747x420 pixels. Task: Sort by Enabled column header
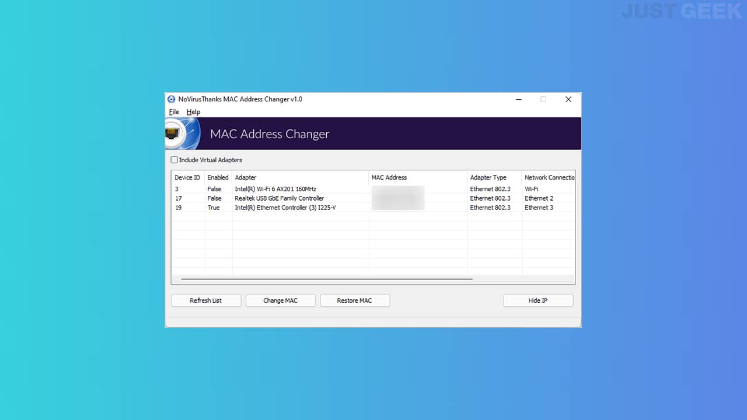click(218, 177)
